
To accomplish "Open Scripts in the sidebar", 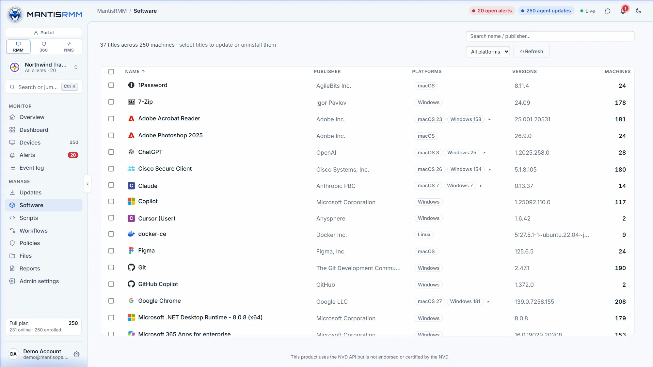I will click(x=44, y=218).
